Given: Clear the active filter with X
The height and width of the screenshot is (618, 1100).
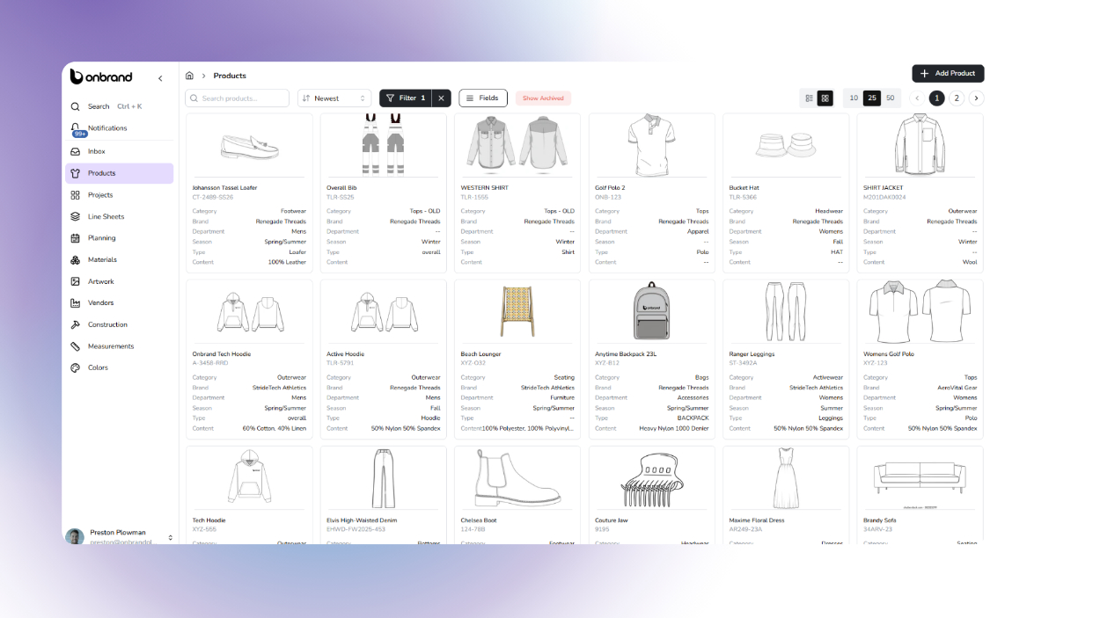Looking at the screenshot, I should click(x=442, y=98).
